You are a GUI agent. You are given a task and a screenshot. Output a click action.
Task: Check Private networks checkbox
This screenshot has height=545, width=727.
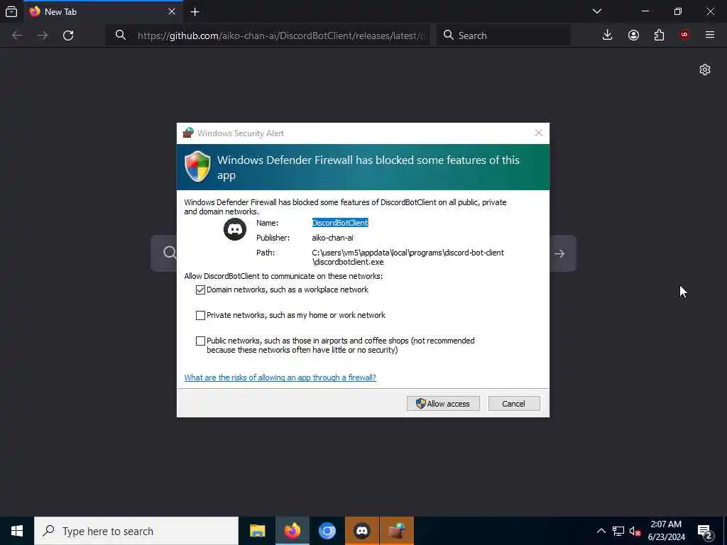point(200,315)
